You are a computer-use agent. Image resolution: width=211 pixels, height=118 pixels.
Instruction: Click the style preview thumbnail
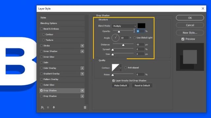click(190, 57)
